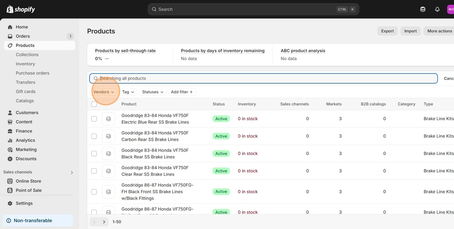Click the Export button
The width and height of the screenshot is (454, 229).
pyautogui.click(x=388, y=31)
